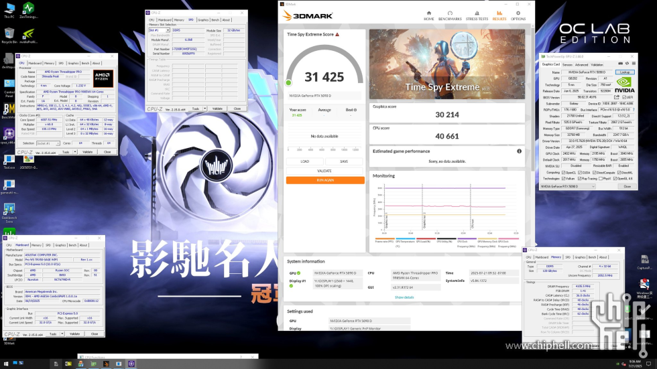Viewport: 657px width, 369px height.
Task: Select Bench tab in CPU-Z CPU window
Action: [x=85, y=63]
